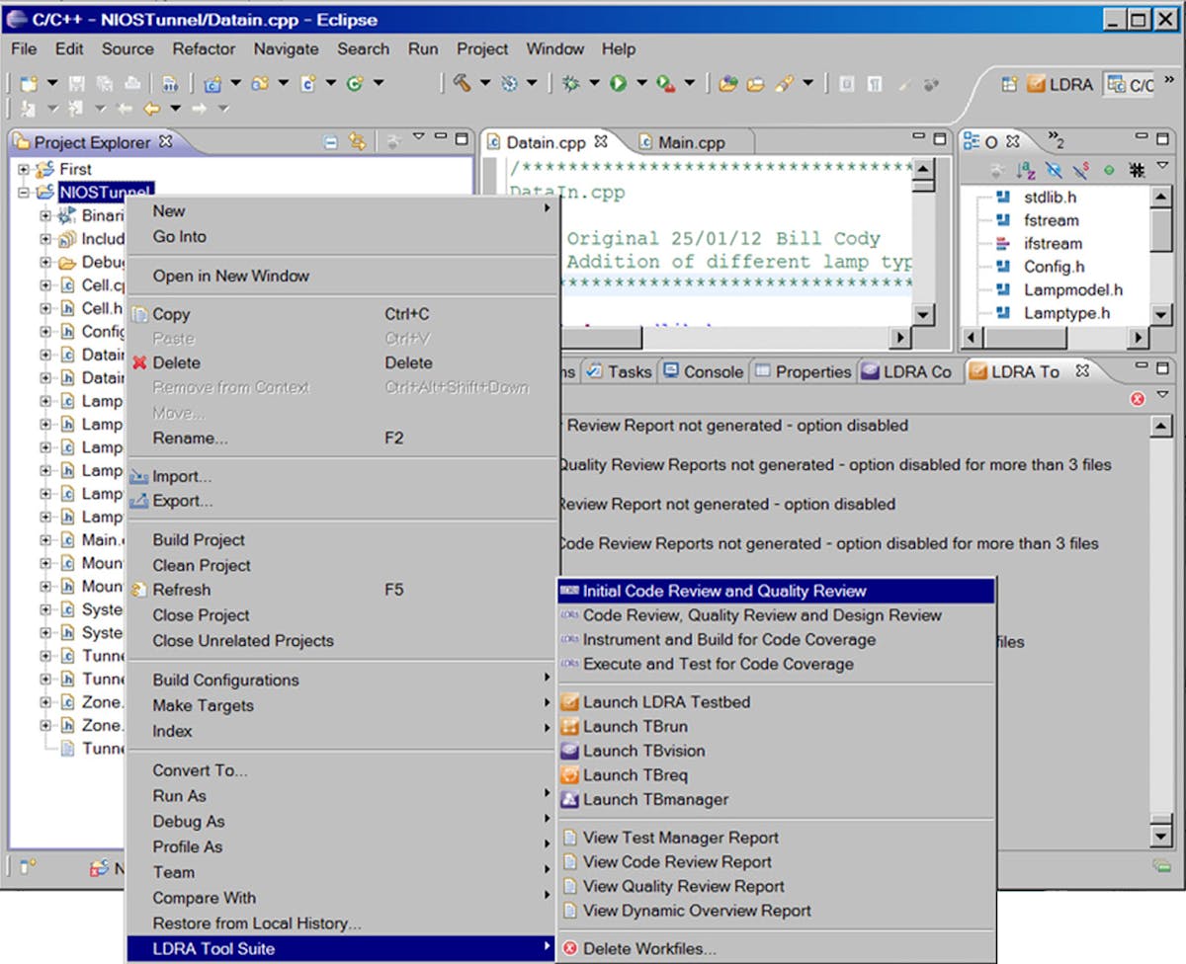Run the application with the green Run icon

(618, 84)
